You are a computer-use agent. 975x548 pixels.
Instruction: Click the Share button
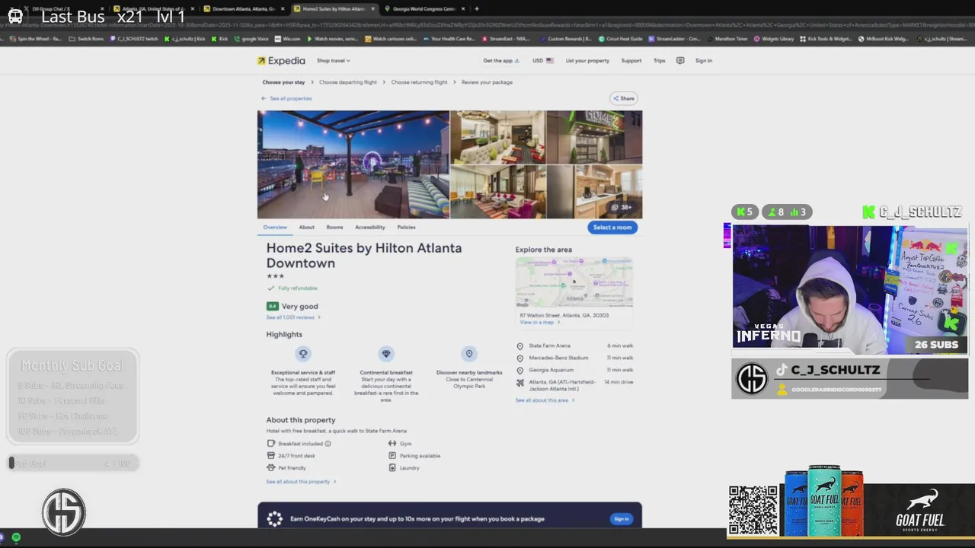click(624, 98)
